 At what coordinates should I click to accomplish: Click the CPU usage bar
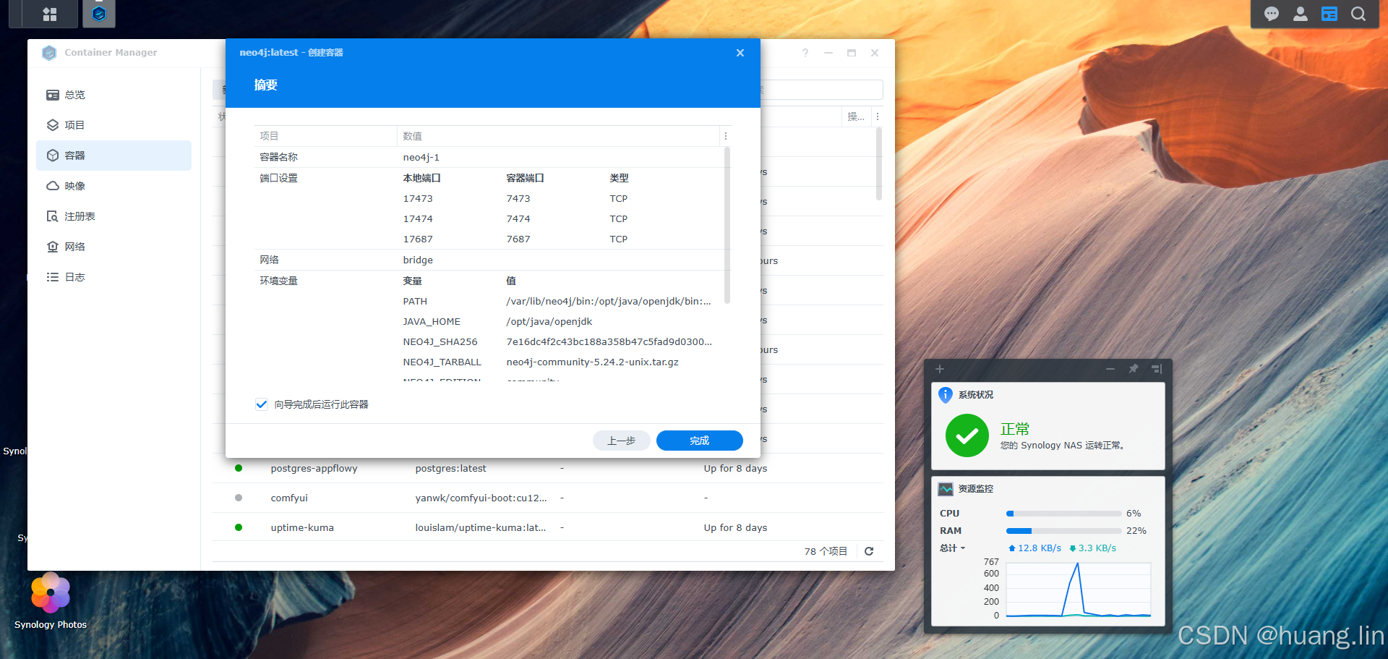click(x=1063, y=514)
